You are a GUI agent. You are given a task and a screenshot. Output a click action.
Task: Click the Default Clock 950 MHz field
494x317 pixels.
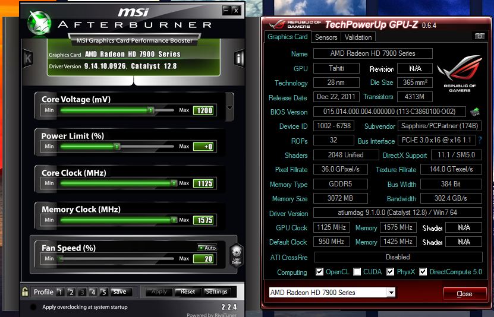click(x=332, y=242)
